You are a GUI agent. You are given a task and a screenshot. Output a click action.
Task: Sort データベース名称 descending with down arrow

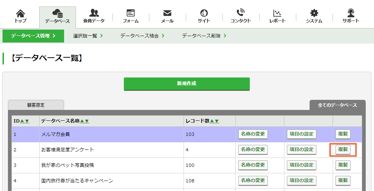pos(87,121)
